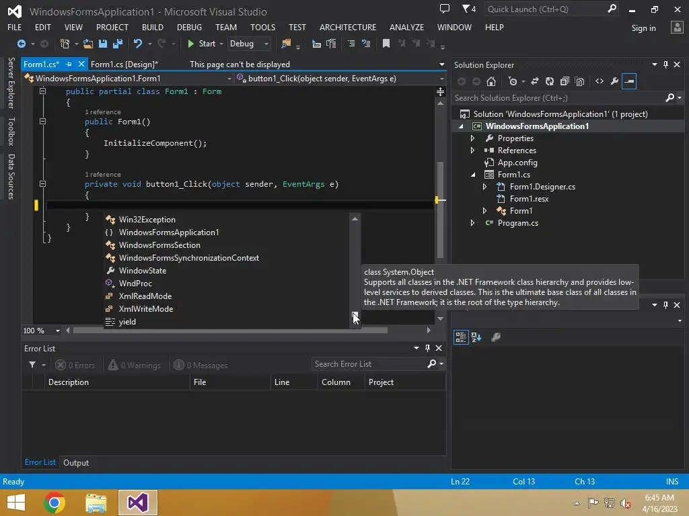
Task: Toggle a bookmark on the current line
Action: tap(386, 44)
